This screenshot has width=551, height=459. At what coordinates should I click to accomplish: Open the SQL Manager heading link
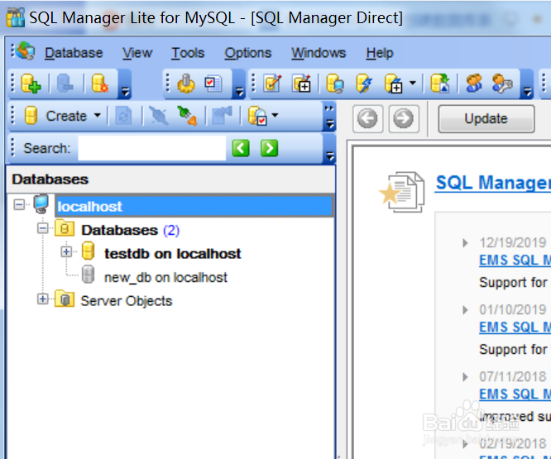[x=493, y=183]
